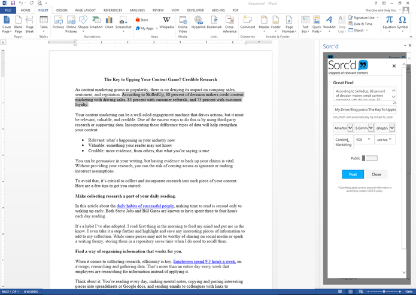The width and height of the screenshot is (416, 295).
Task: Open Page Number options
Action: tap(289, 24)
